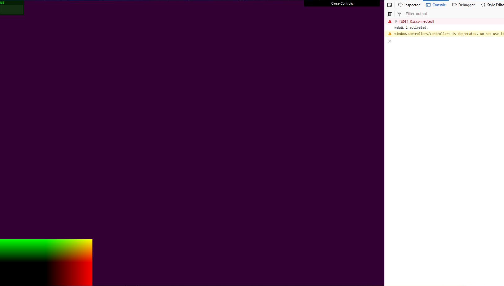Expand the [WDS] Disconnected error entry
Image resolution: width=504 pixels, height=286 pixels.
[x=396, y=21]
